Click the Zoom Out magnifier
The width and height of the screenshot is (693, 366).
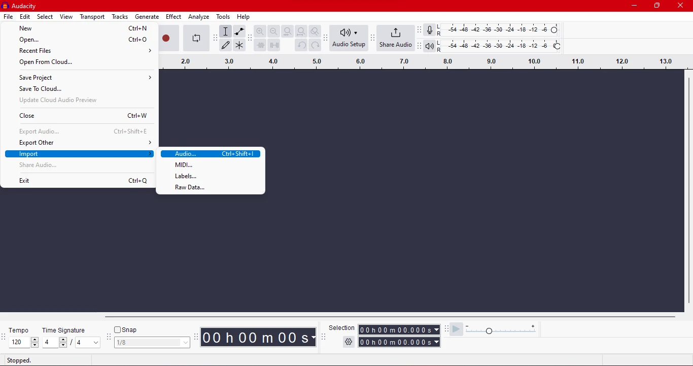(274, 31)
